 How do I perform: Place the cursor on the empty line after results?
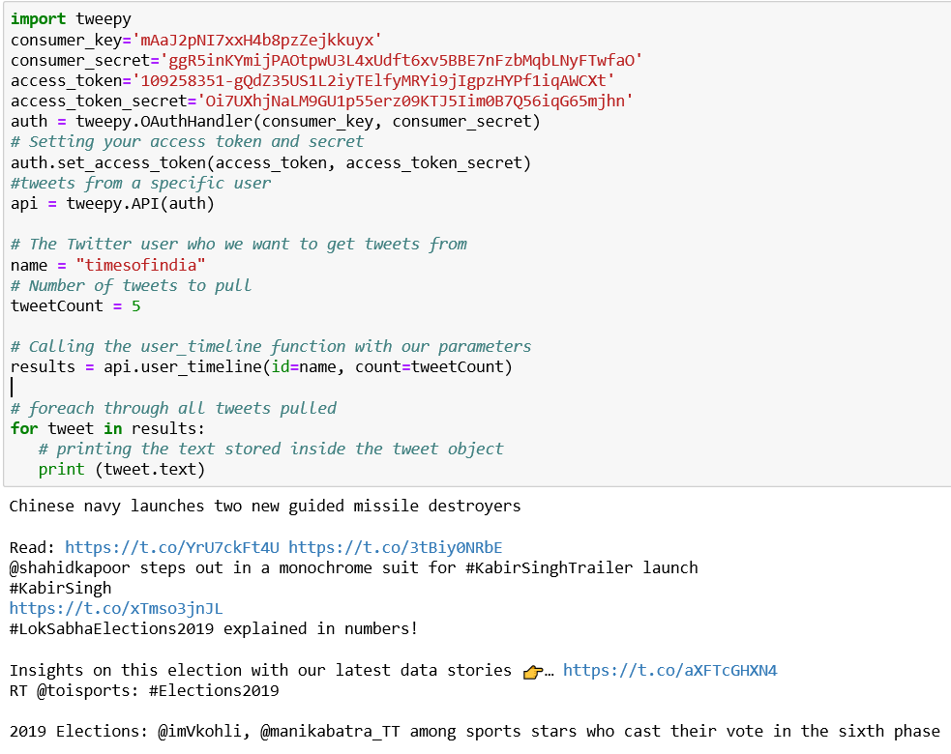[x=12, y=387]
